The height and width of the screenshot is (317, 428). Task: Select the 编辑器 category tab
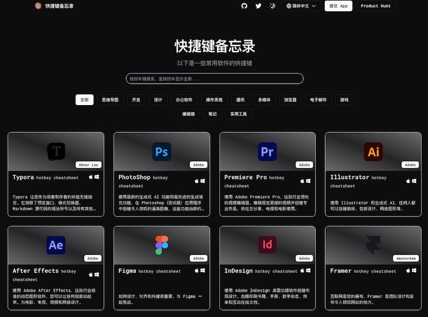pyautogui.click(x=188, y=114)
